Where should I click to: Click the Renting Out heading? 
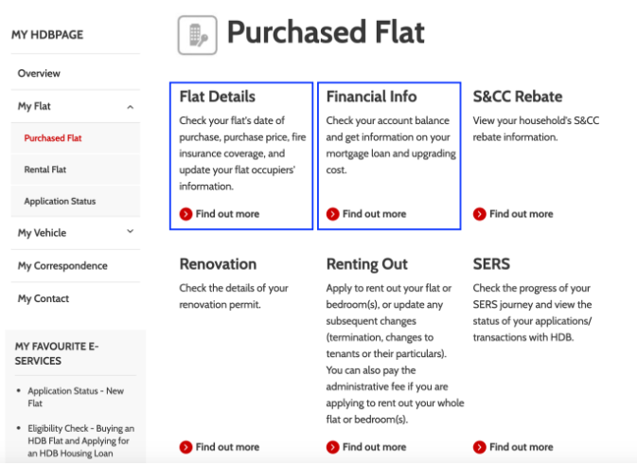click(x=367, y=264)
